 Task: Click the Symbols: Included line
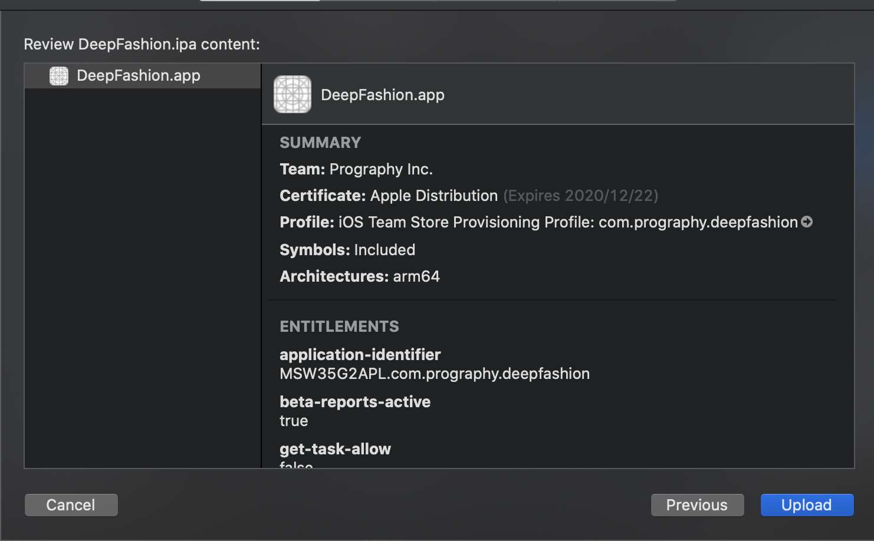(347, 250)
